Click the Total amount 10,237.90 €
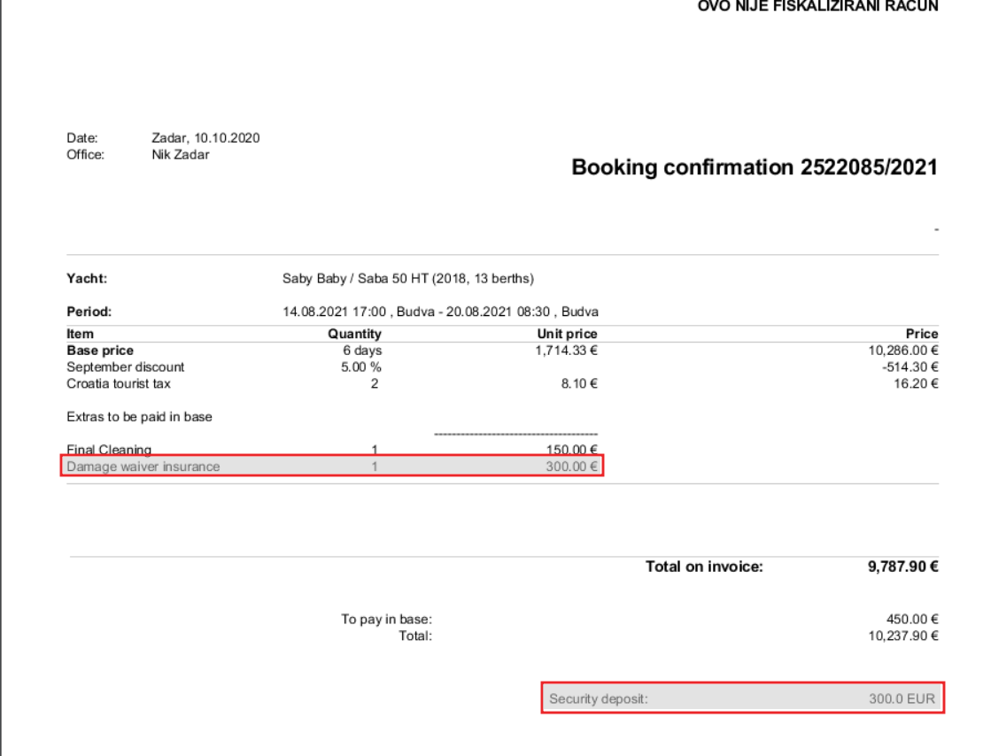Screen dimensions: 983x756 [903, 636]
